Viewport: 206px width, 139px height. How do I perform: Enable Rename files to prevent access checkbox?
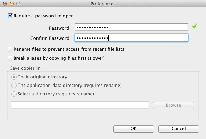[10, 49]
